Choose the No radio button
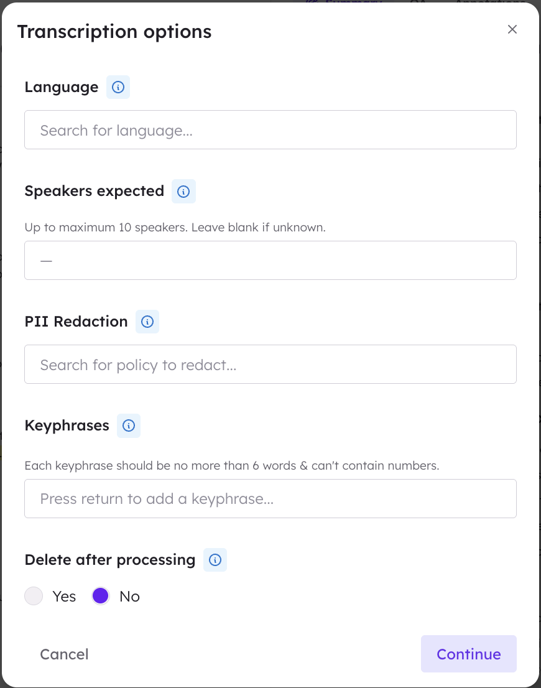 pyautogui.click(x=101, y=596)
